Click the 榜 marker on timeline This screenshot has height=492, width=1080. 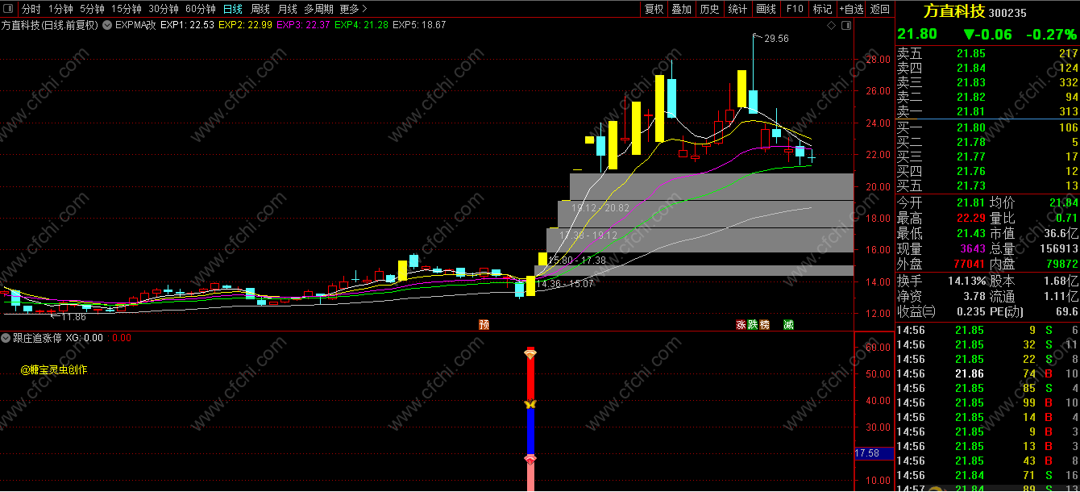pyautogui.click(x=765, y=324)
